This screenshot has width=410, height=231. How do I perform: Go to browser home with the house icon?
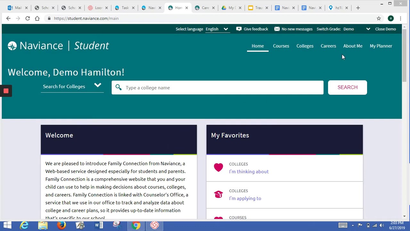(x=37, y=18)
